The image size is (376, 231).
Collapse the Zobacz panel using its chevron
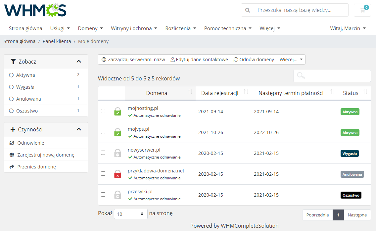tap(79, 61)
